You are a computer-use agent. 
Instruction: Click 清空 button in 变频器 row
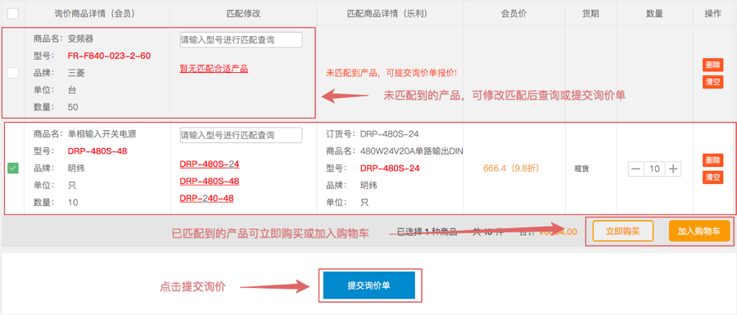pos(712,82)
